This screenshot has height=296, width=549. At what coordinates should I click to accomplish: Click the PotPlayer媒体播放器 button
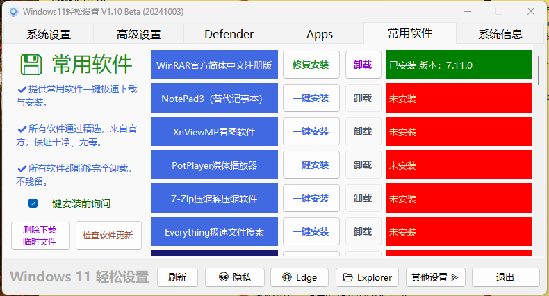[215, 165]
